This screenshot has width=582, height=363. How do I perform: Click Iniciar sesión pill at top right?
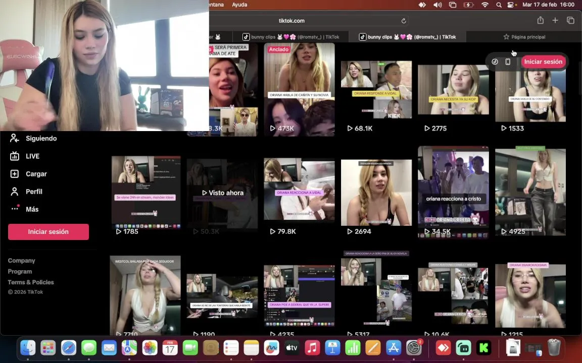(543, 62)
